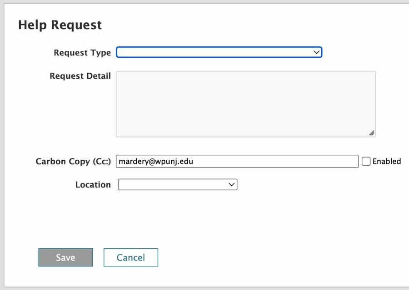The image size is (409, 290).
Task: Click the Location chevron arrow
Action: [x=231, y=184]
